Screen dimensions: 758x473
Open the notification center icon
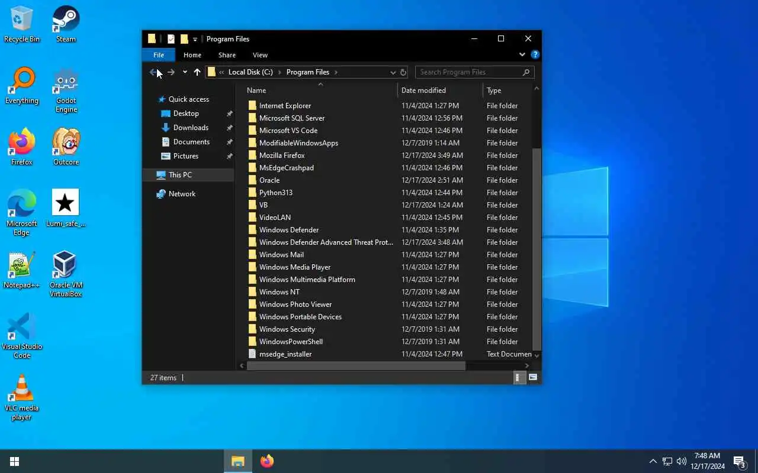[x=739, y=461]
